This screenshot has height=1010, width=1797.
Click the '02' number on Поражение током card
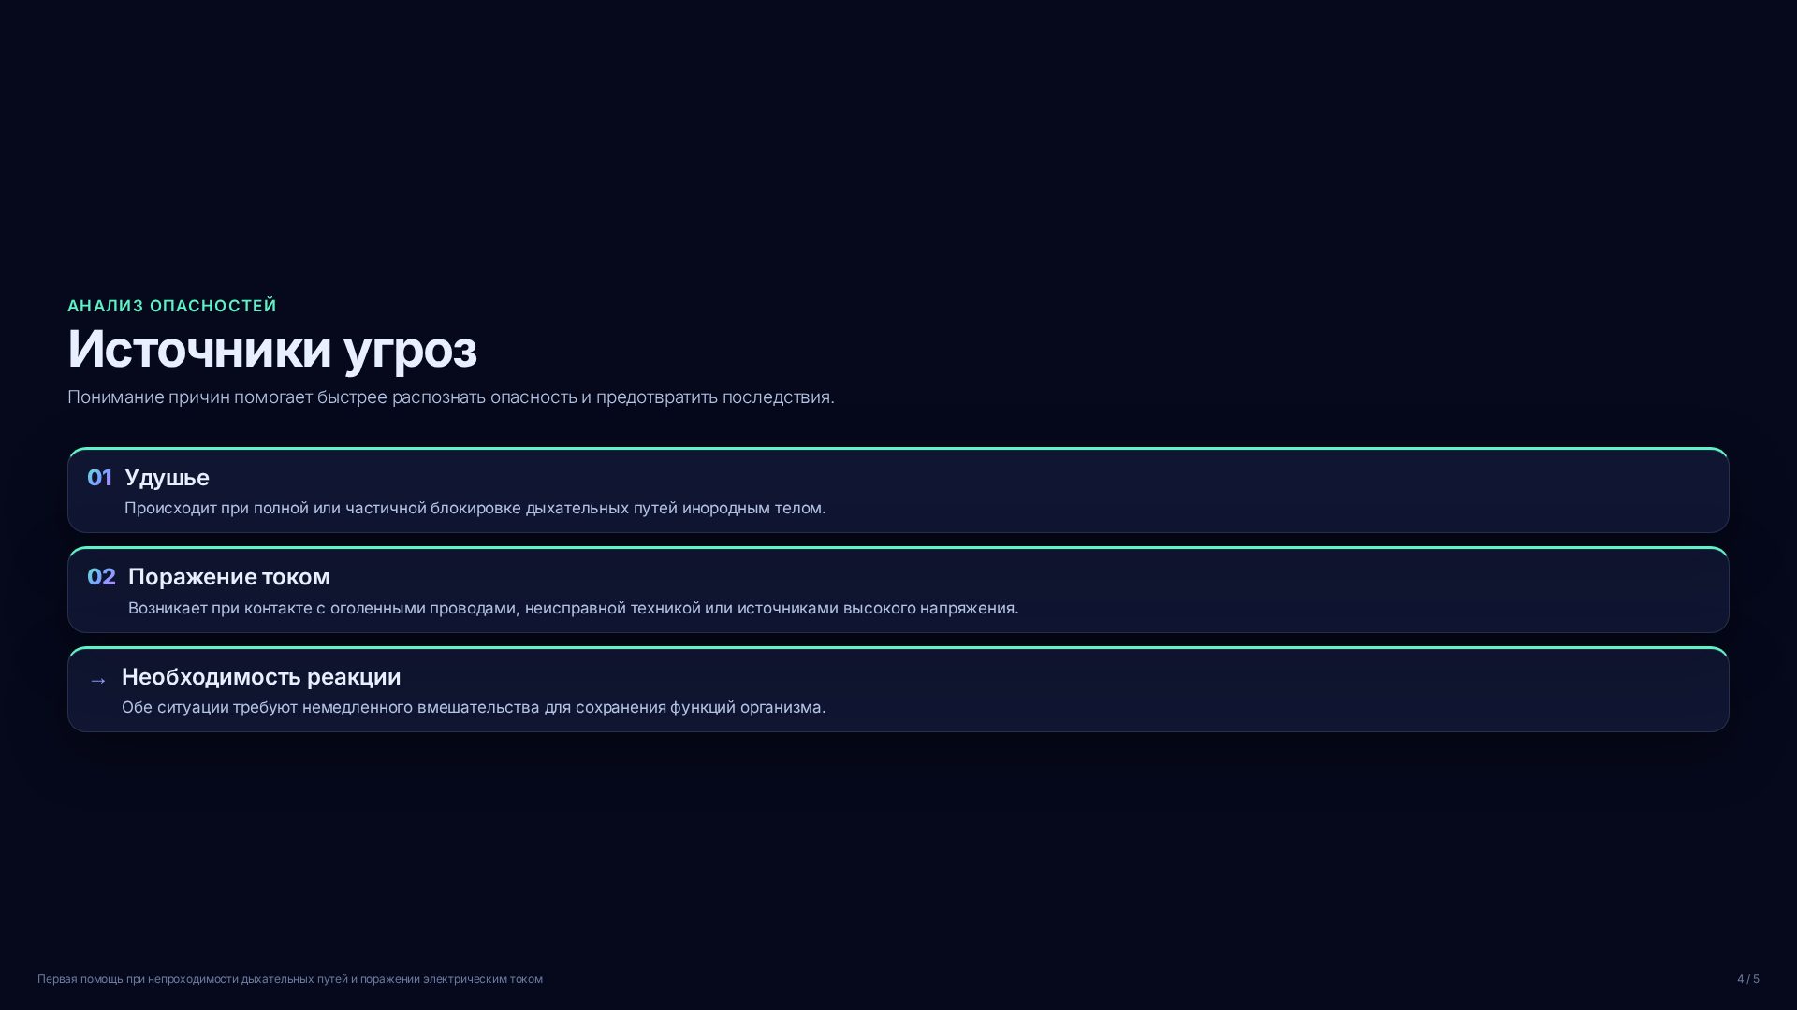click(101, 577)
